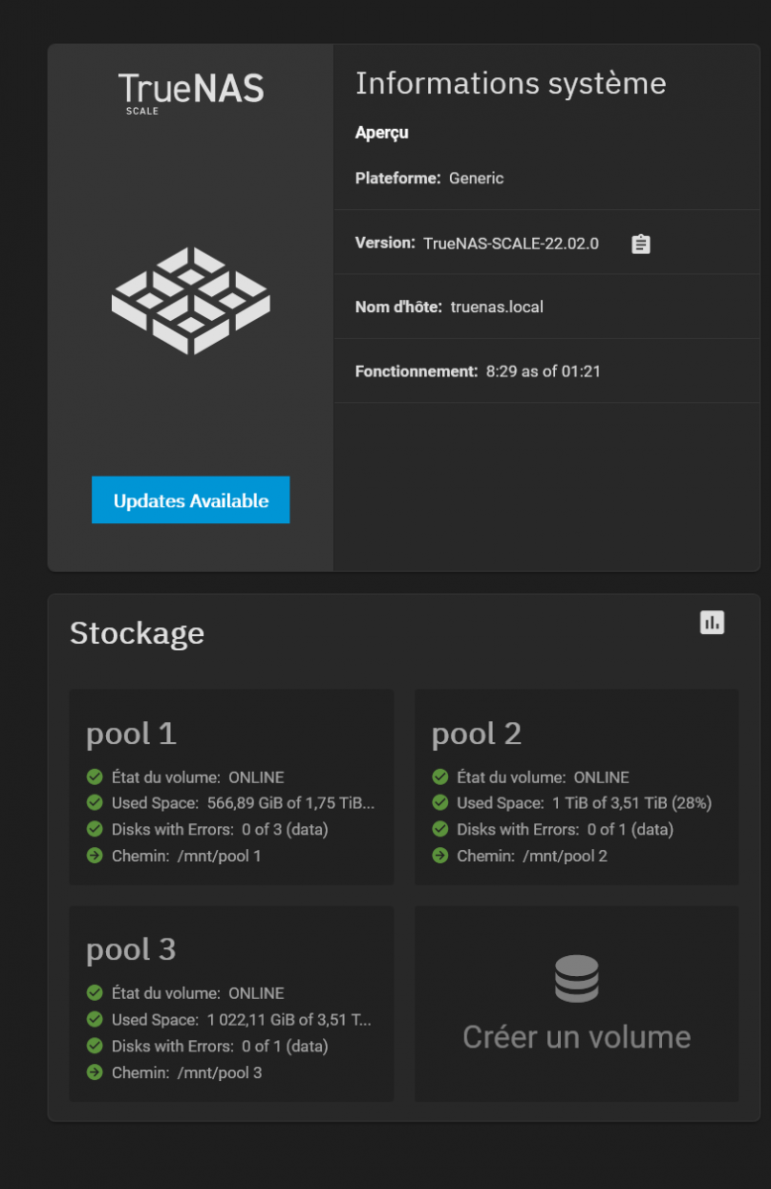Open storage reports chart icon
Image resolution: width=771 pixels, height=1189 pixels.
[712, 622]
